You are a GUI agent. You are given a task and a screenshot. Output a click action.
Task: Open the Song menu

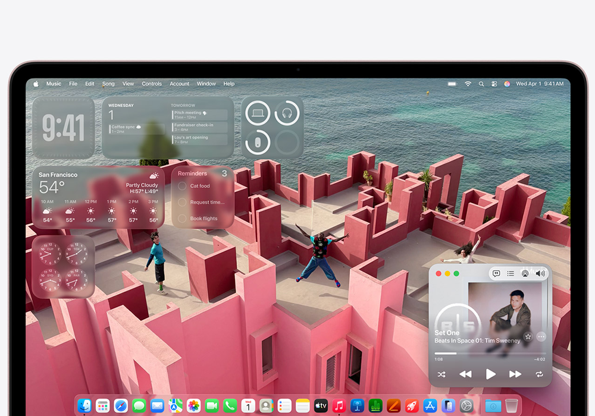click(108, 84)
